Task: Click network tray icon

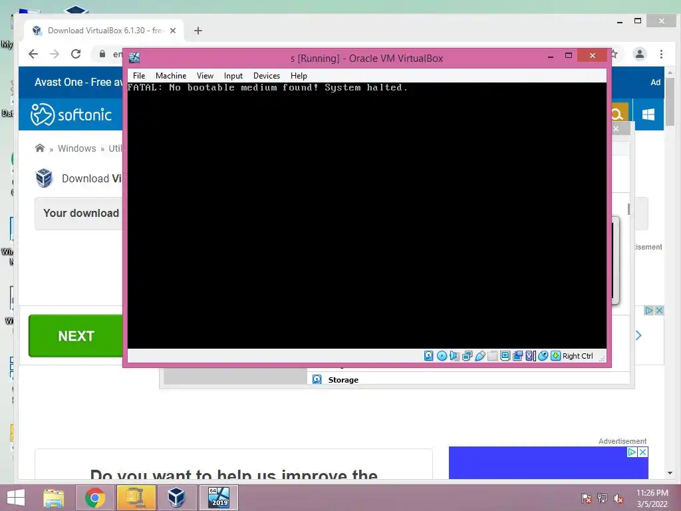Action: coord(603,498)
